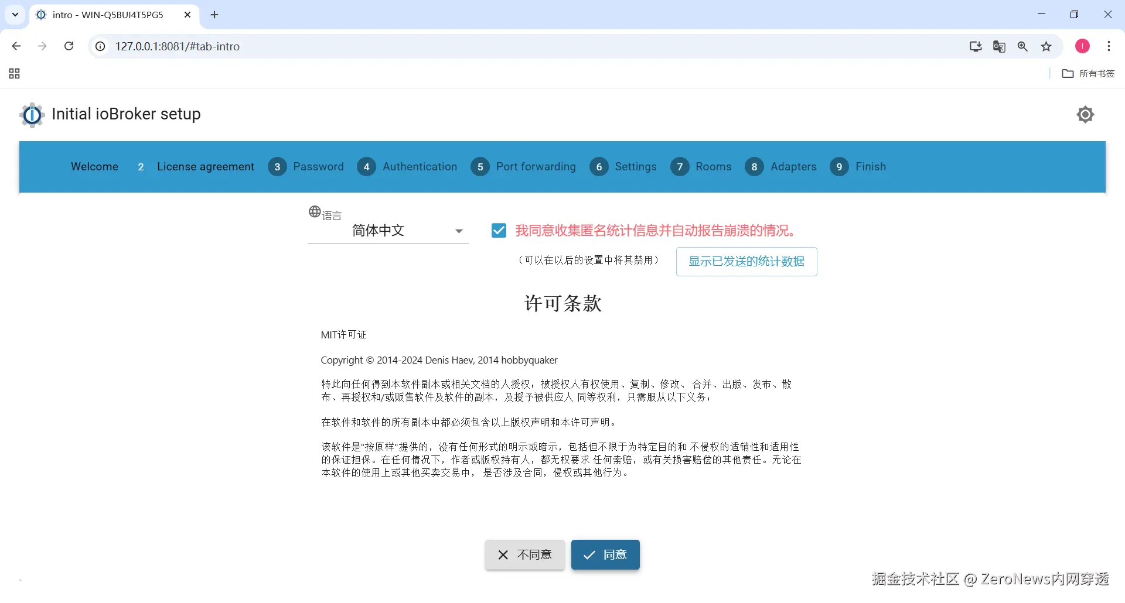The image size is (1125, 603).
Task: Open the Chrome three-dot menu
Action: (1109, 46)
